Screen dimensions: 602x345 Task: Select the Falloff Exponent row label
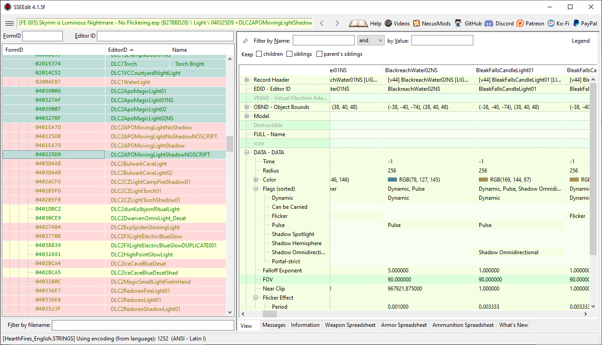pos(282,271)
